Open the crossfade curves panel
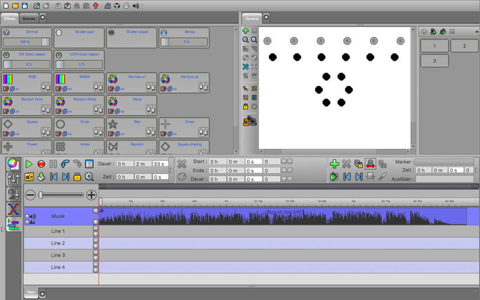Screen dimensions: 480x300 [13, 209]
